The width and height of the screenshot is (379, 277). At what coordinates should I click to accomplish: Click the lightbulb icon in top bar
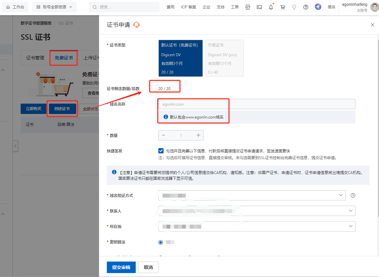click(x=294, y=7)
